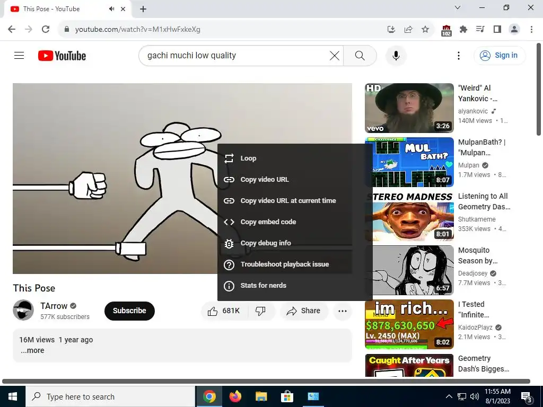Open more actions ellipsis below video

342,311
